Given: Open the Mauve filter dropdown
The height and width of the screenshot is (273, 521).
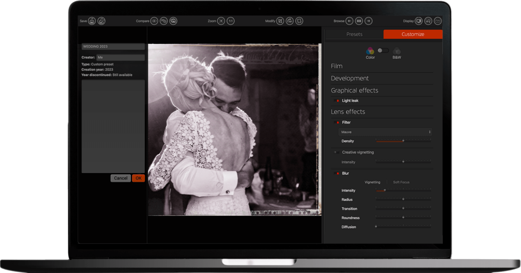Looking at the screenshot, I should click(x=385, y=132).
